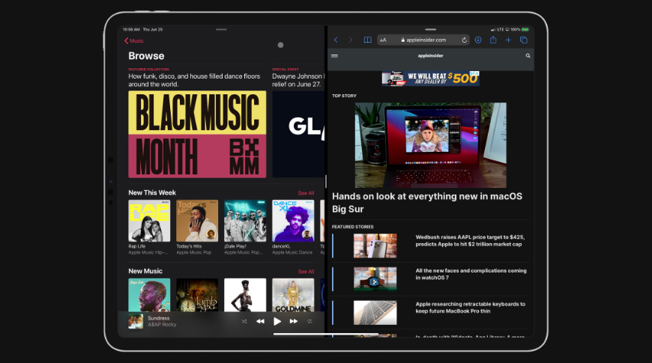Screen dimensions: 652x363
Task: Open macOS Big Sur top story image
Action: point(430,145)
